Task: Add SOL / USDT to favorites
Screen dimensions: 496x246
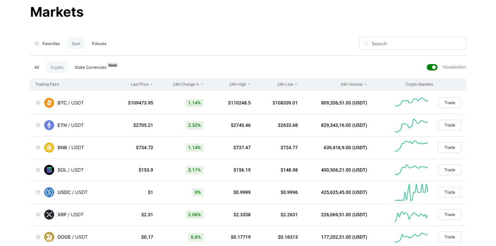Action: (38, 170)
